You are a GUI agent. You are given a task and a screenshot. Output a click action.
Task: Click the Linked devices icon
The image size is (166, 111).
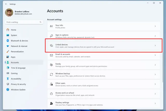(51, 46)
